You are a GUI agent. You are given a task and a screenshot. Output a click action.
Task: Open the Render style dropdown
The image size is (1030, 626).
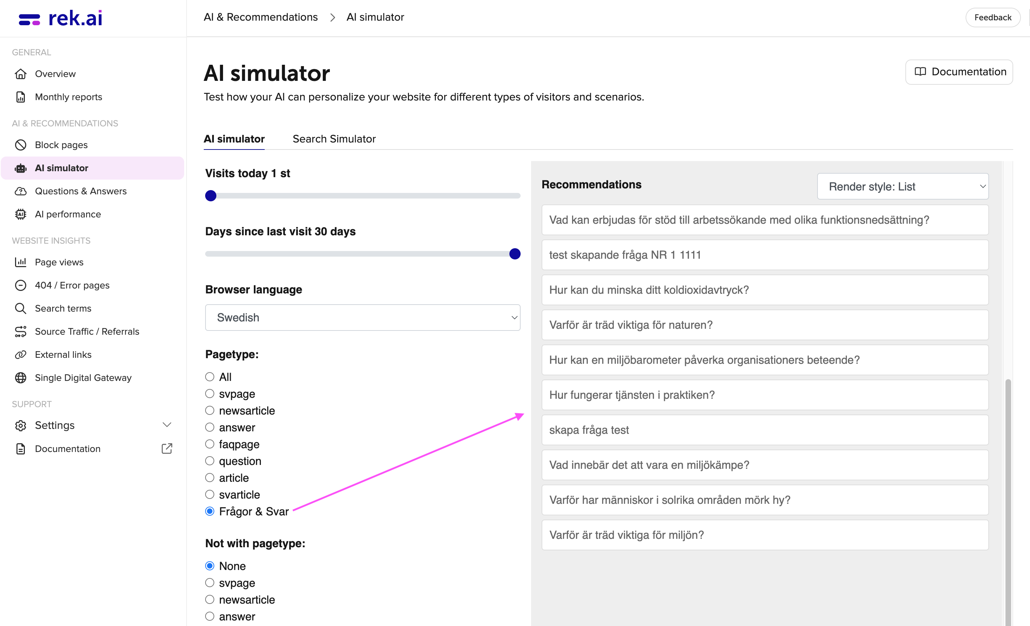pos(902,186)
